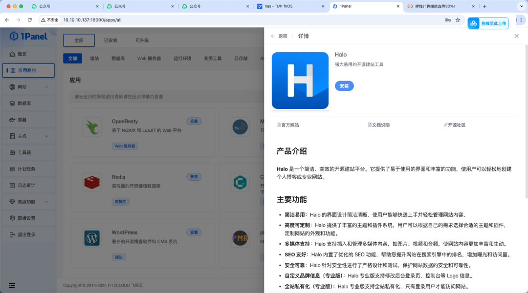
Task: Click the 不安全 site security warning
Action: tap(50, 20)
